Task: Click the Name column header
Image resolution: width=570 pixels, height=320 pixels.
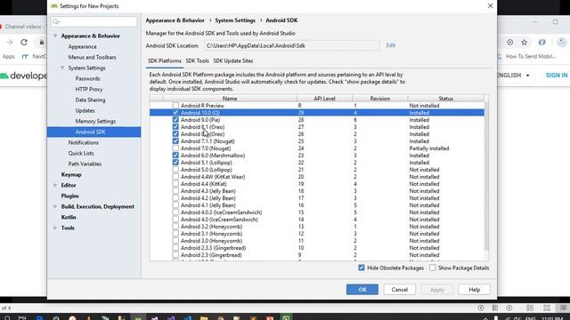Action: tap(230, 99)
